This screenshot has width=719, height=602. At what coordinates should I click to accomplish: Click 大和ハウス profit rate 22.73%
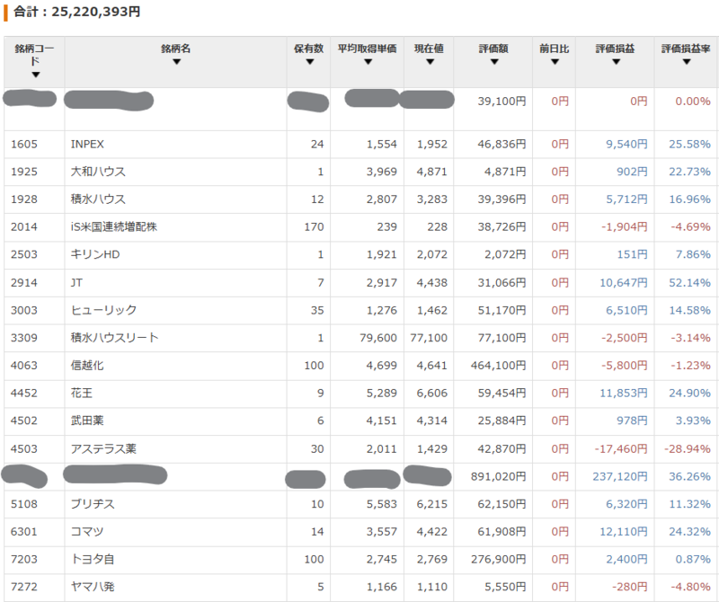click(689, 172)
